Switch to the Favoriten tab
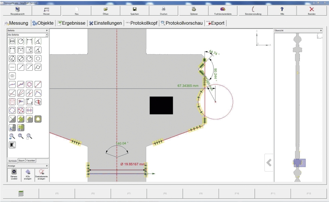This screenshot has height=202, width=329. [31, 160]
